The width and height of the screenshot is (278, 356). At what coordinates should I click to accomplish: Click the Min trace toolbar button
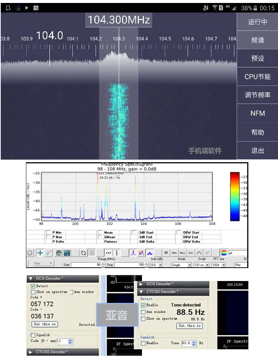point(174,253)
